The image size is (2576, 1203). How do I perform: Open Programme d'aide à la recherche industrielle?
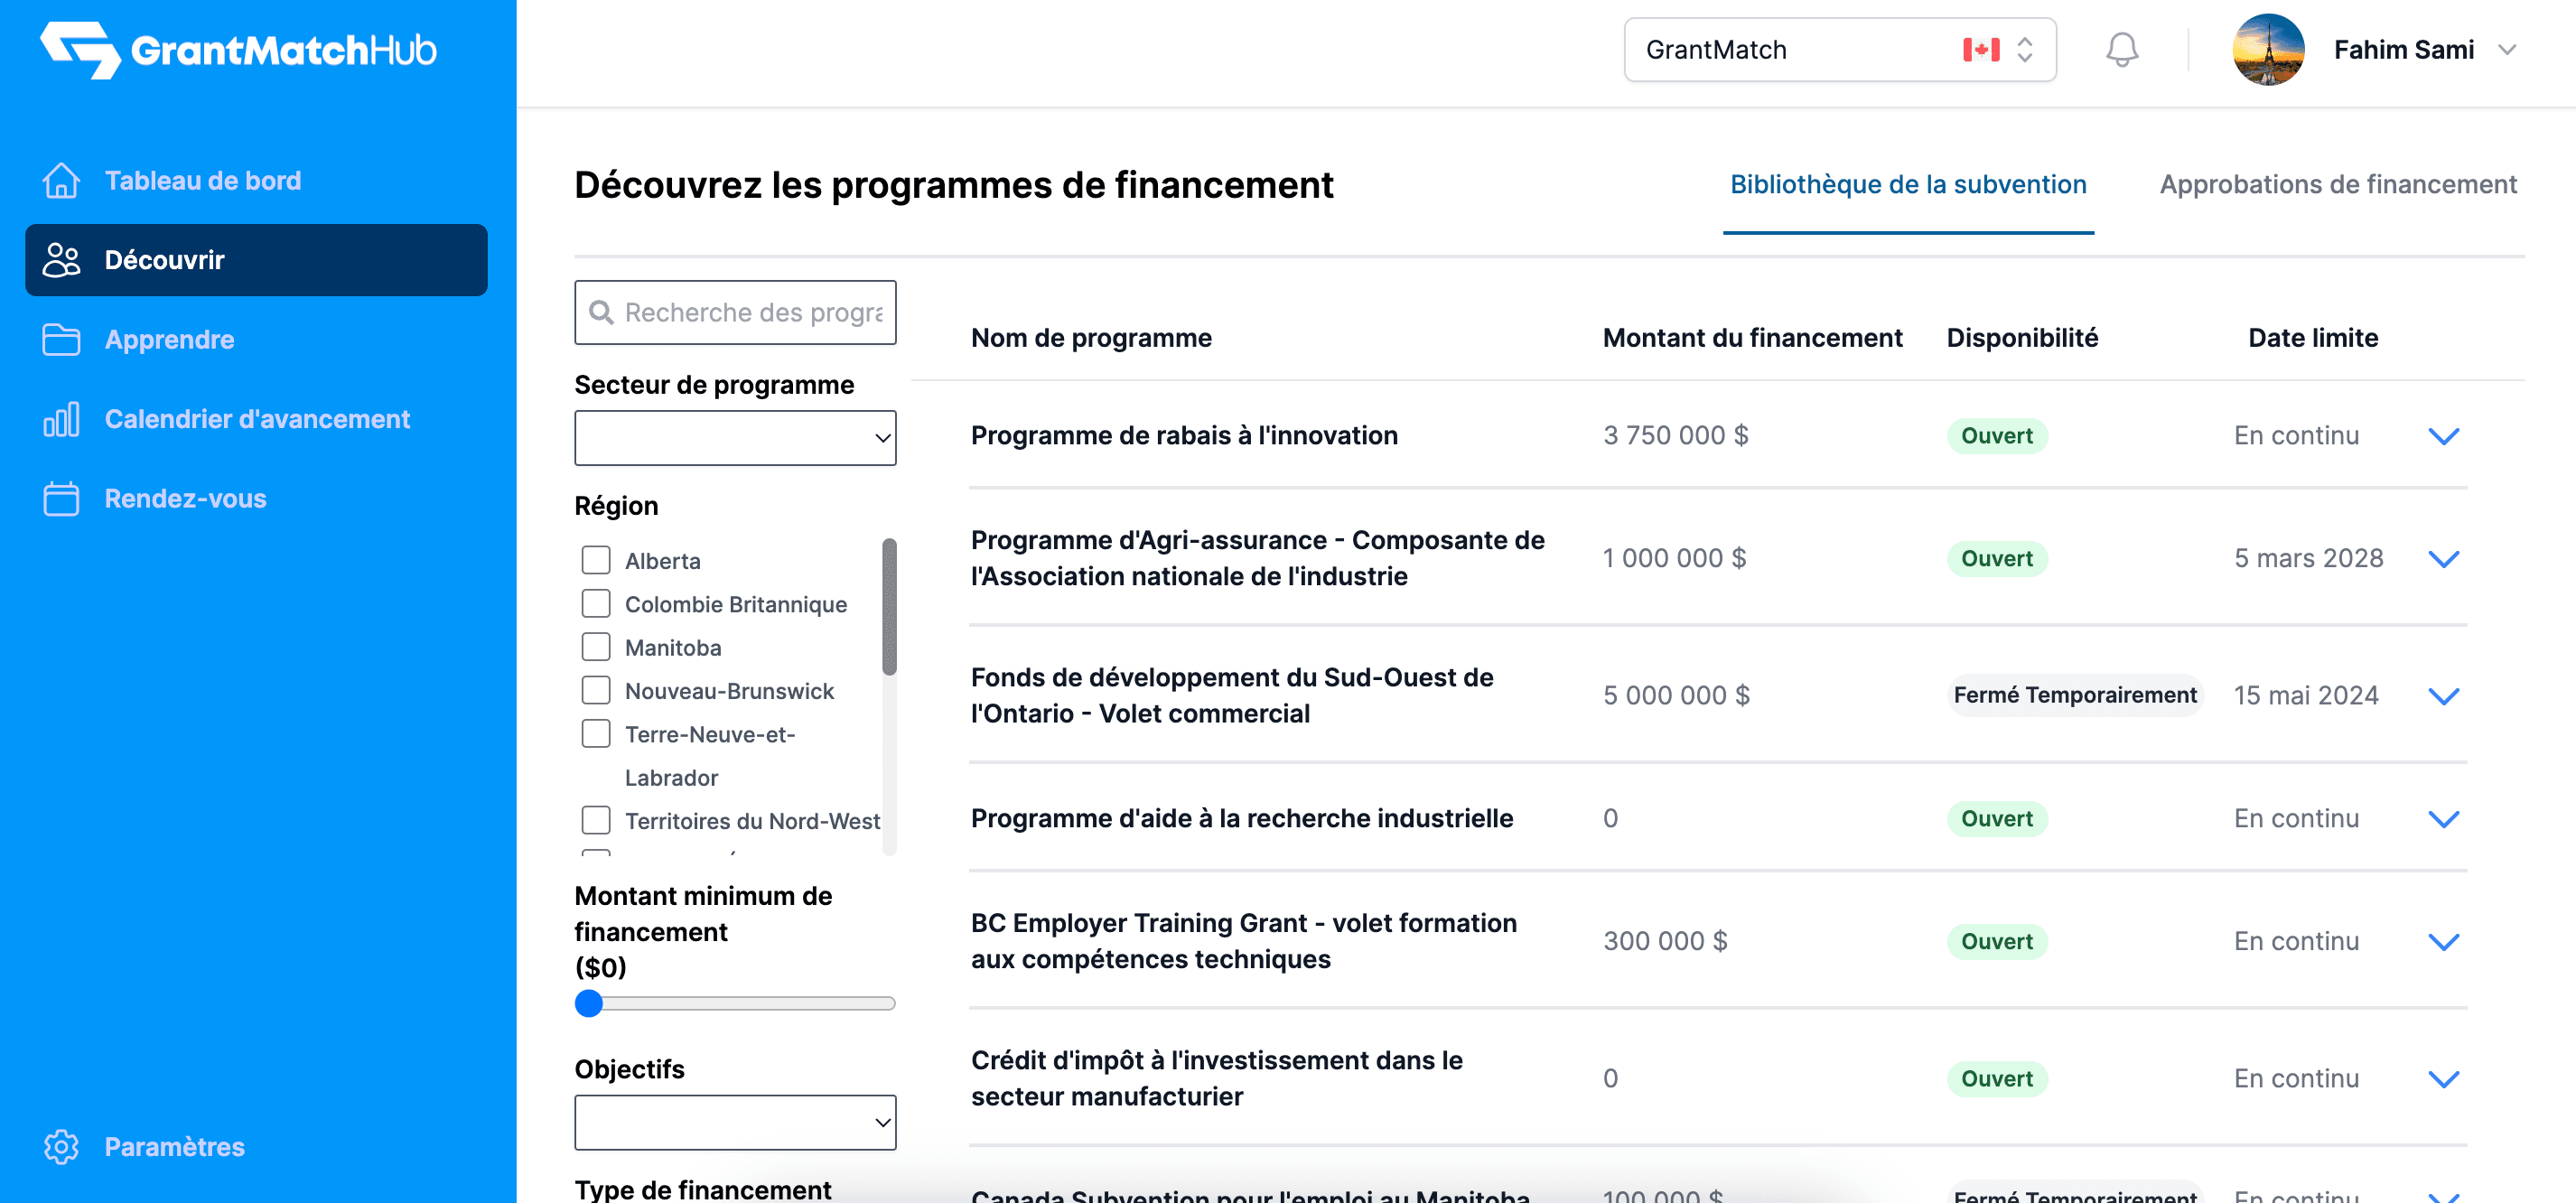1241,819
